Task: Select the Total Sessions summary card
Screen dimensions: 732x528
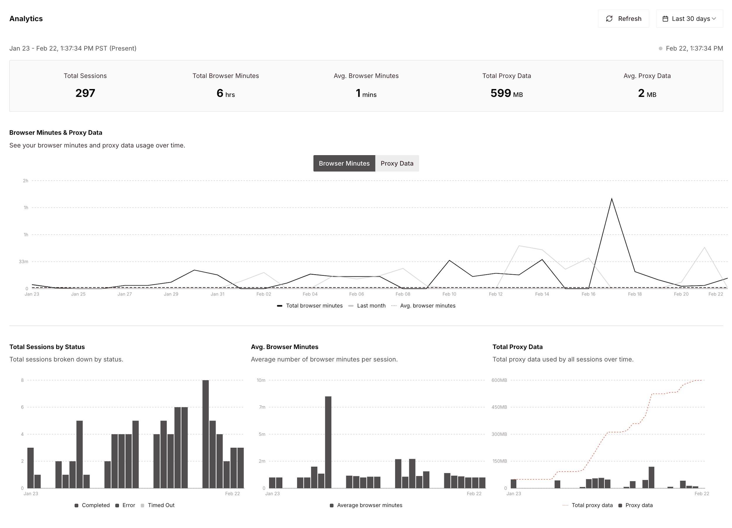Action: click(x=85, y=85)
